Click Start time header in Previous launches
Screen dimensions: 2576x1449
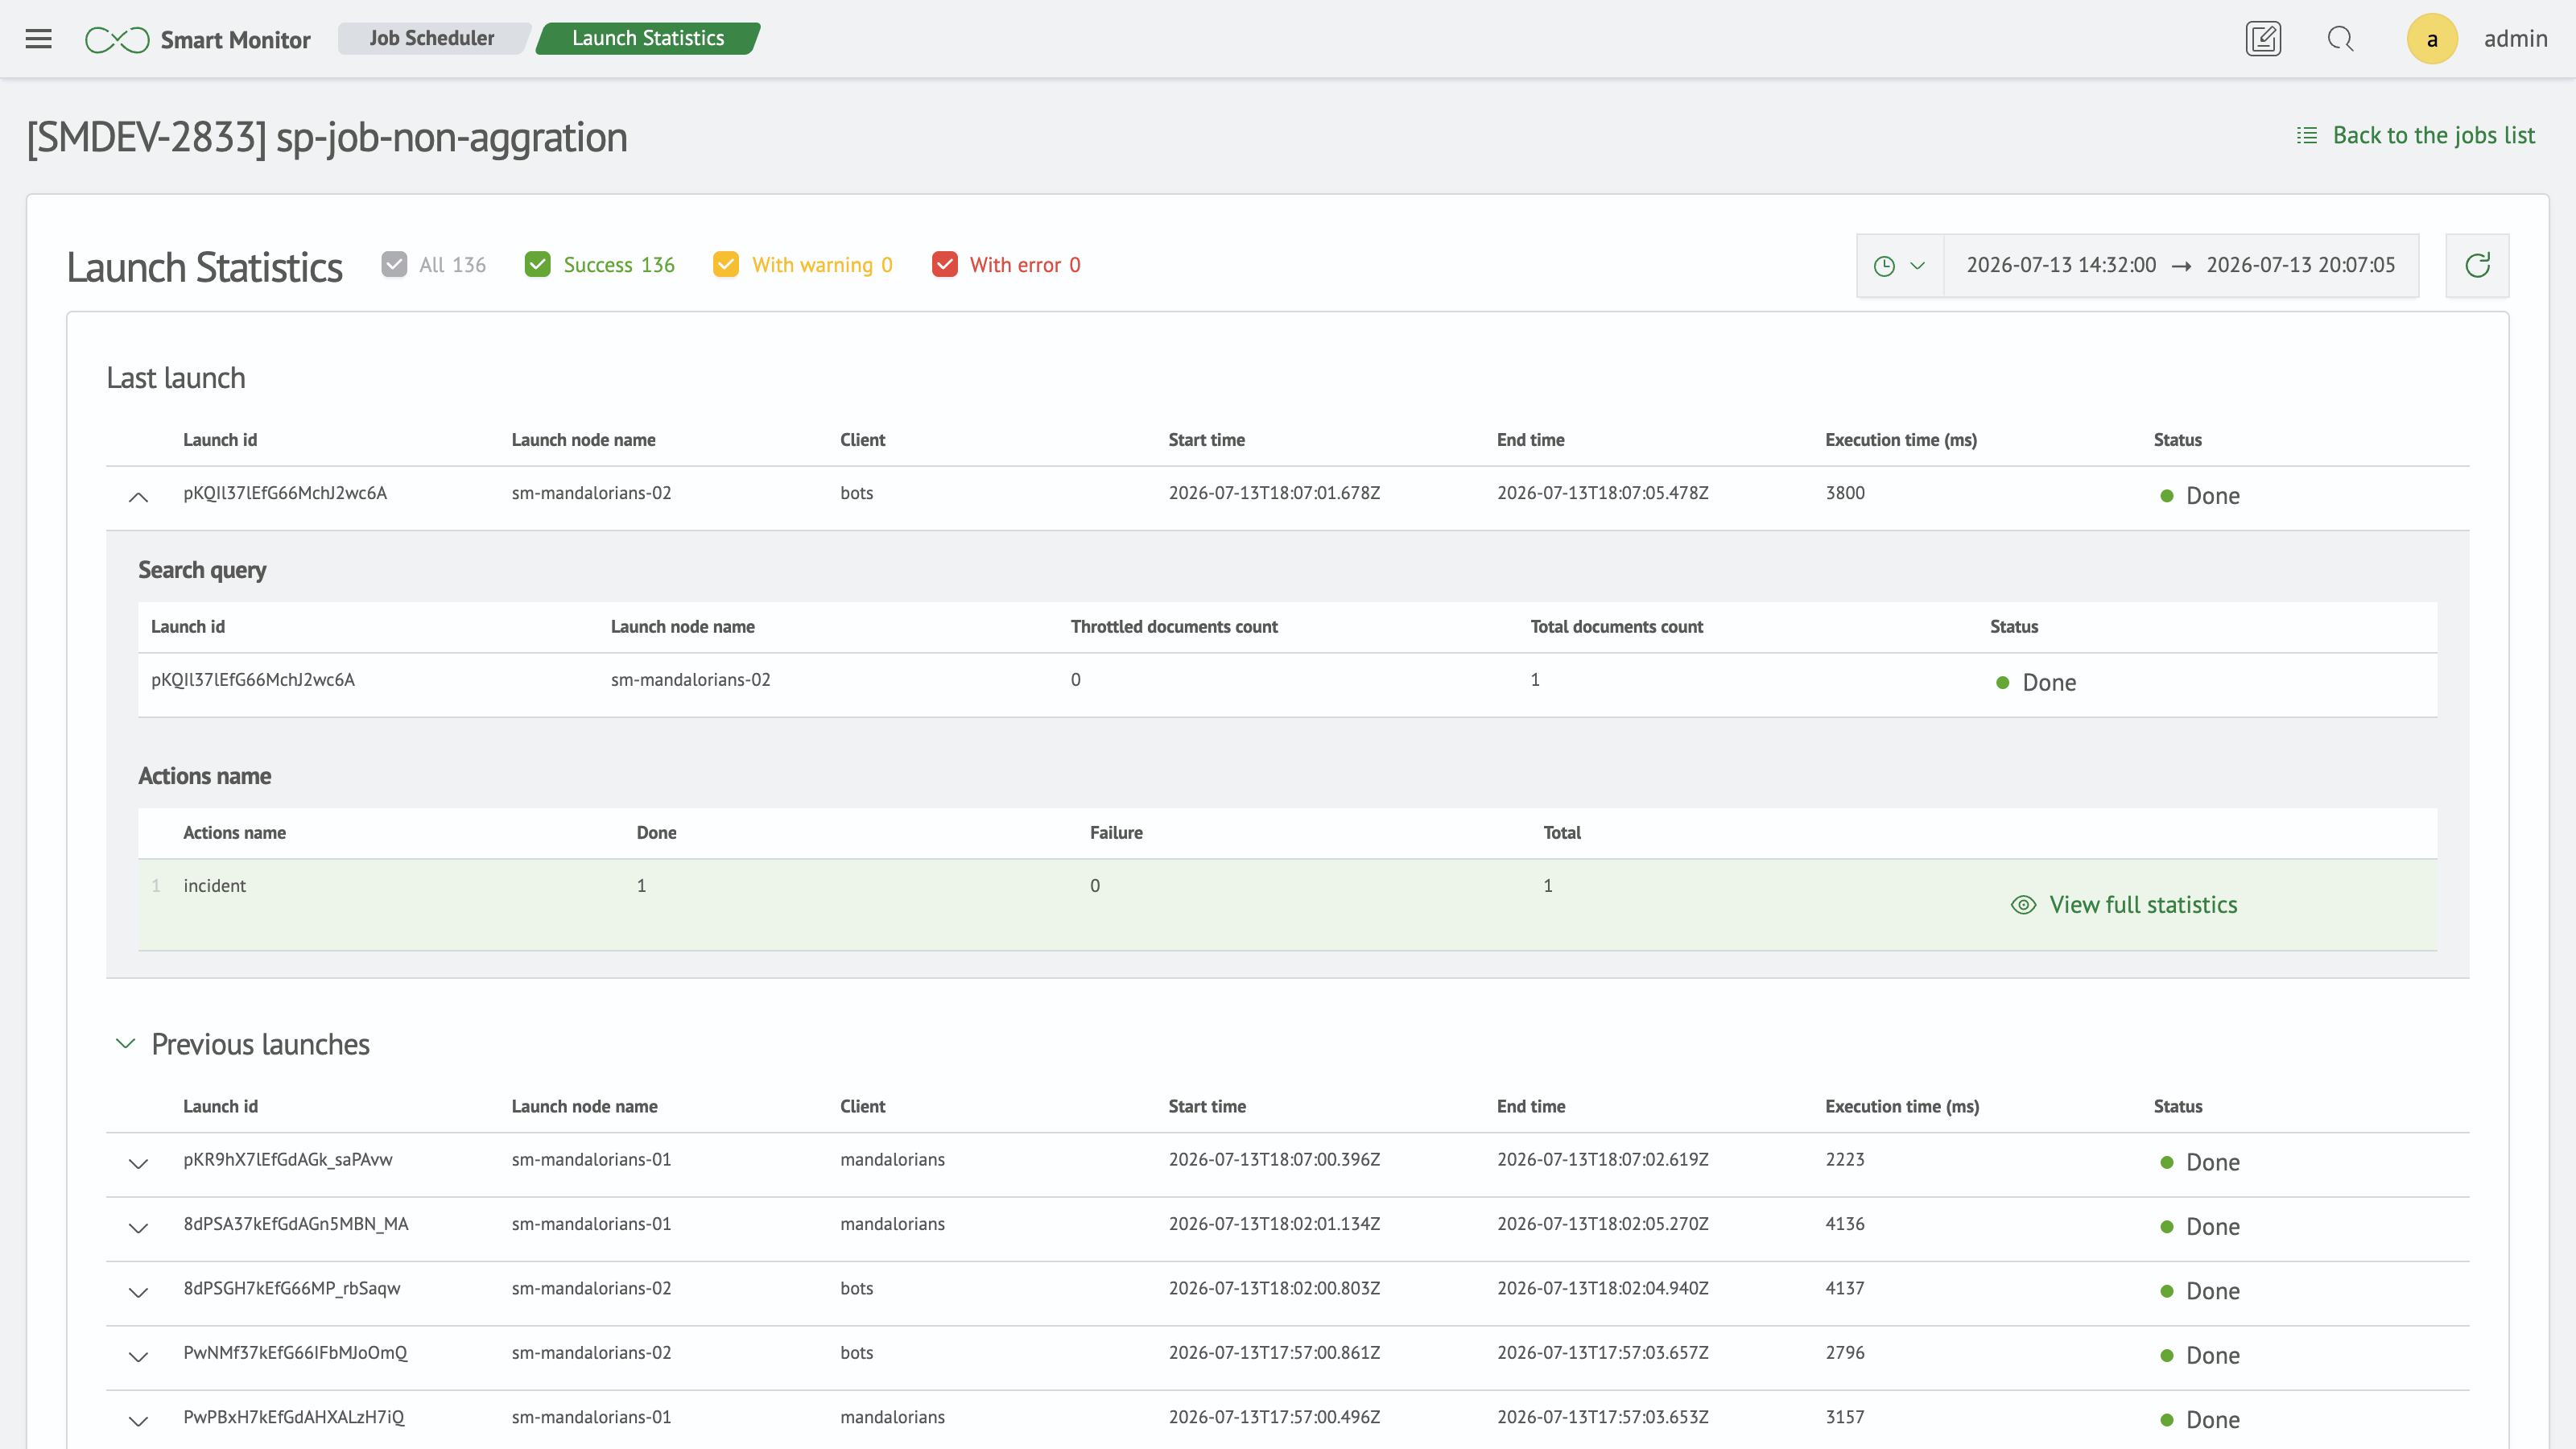(x=1207, y=1106)
